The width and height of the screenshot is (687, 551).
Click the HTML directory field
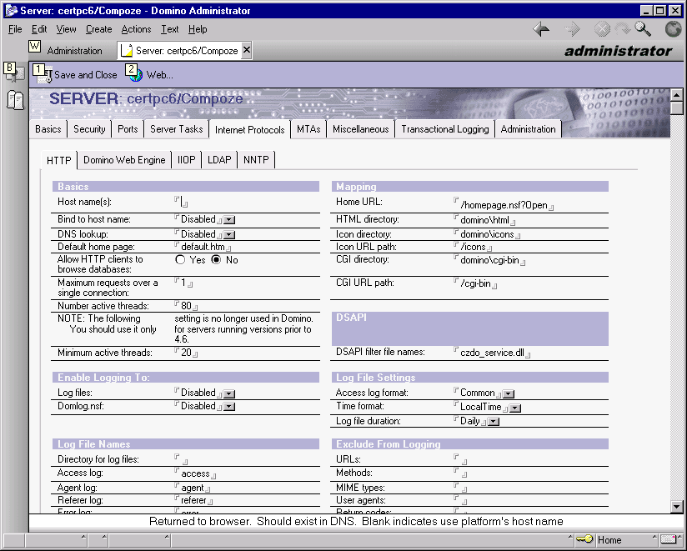(484, 220)
